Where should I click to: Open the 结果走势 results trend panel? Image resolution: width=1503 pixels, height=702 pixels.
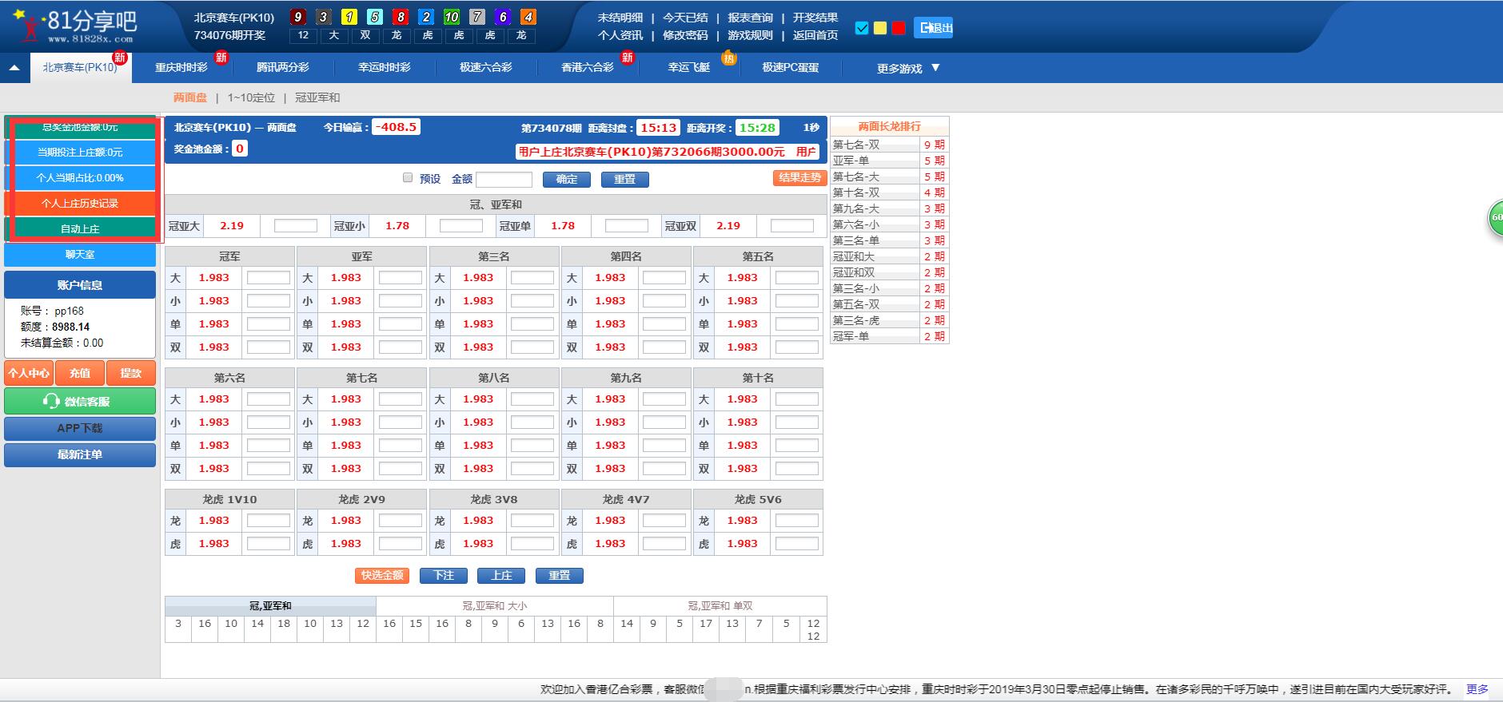click(799, 178)
